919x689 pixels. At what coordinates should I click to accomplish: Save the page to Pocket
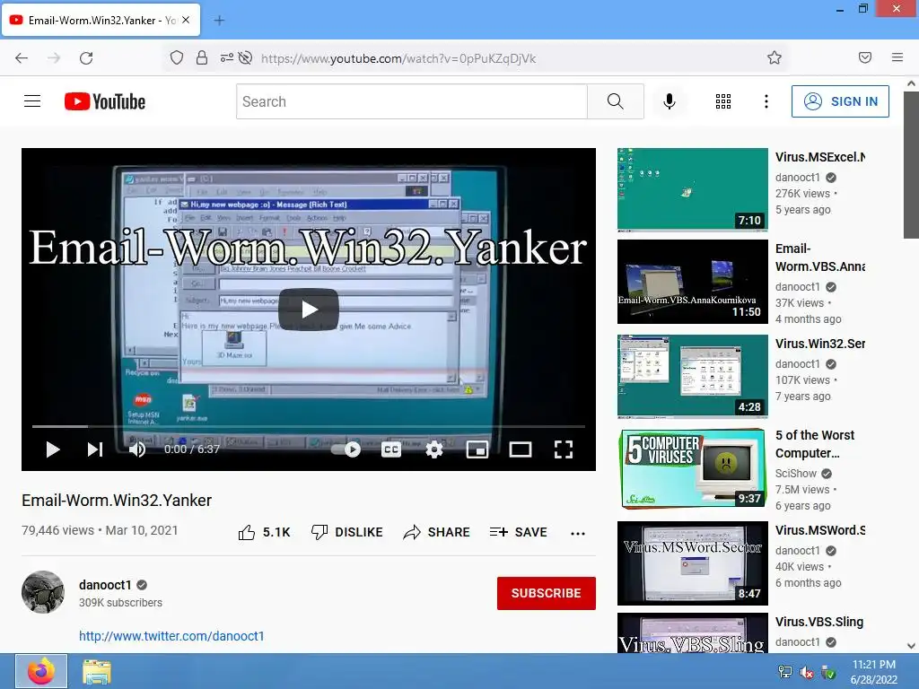tap(865, 57)
